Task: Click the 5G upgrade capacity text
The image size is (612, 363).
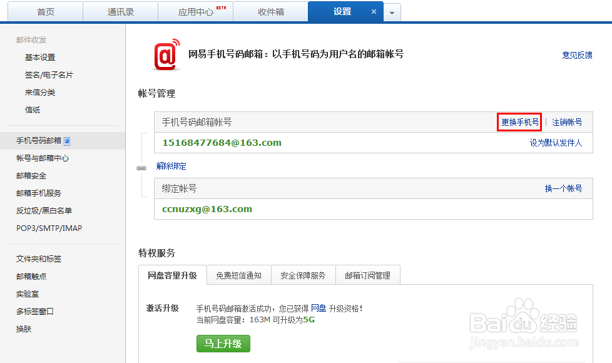Action: tap(309, 320)
